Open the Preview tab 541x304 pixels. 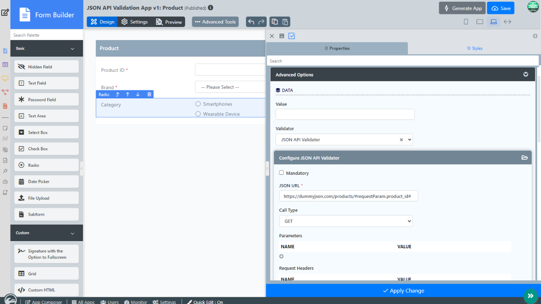169,22
